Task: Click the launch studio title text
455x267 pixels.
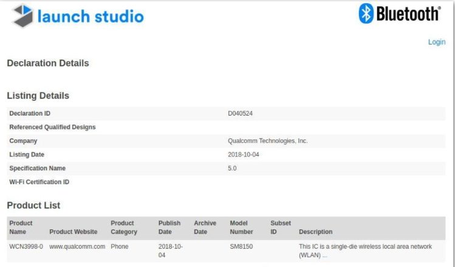Action: (91, 16)
